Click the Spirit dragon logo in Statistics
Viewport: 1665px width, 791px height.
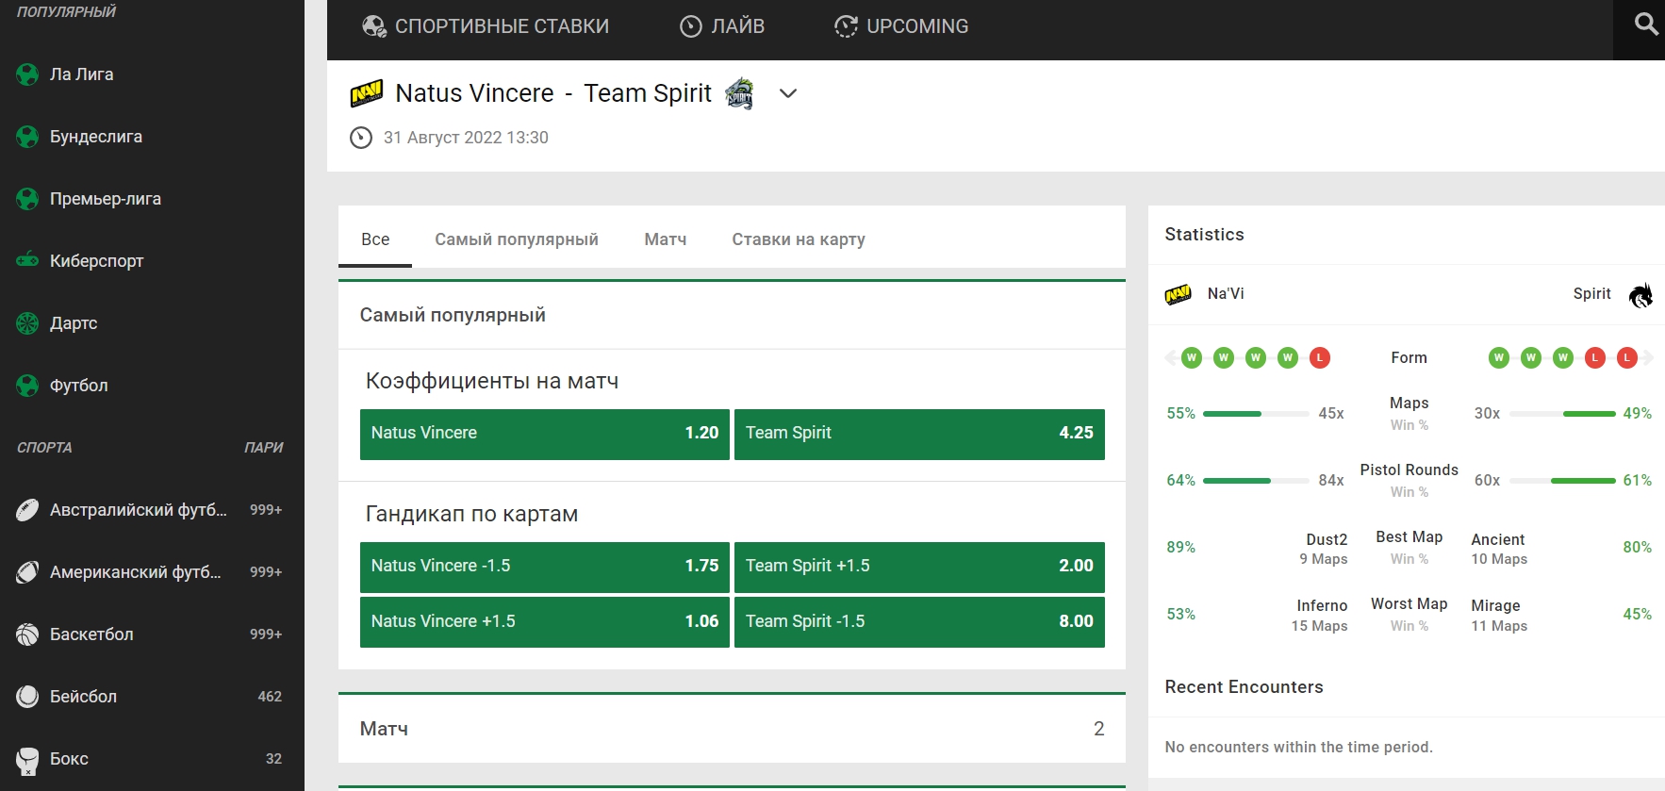coord(1640,295)
